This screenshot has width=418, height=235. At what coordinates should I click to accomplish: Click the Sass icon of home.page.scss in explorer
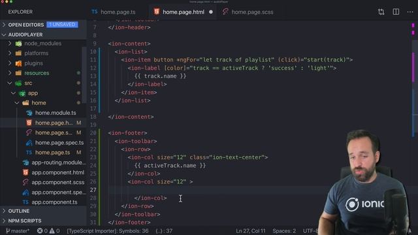(29, 133)
